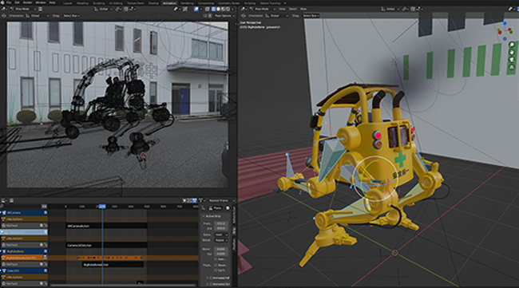The width and height of the screenshot is (519, 288).
Task: Click the strip End frame field
Action: 220,228
